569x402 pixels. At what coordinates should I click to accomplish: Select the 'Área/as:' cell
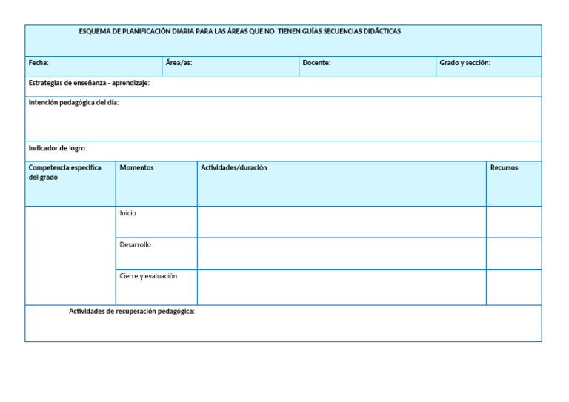click(x=230, y=66)
